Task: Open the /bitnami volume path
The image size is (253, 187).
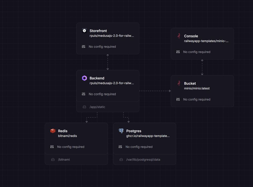Action: click(64, 160)
